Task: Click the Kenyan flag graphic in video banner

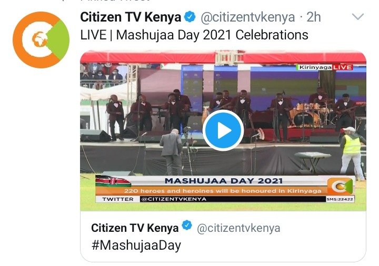Action: point(113,181)
